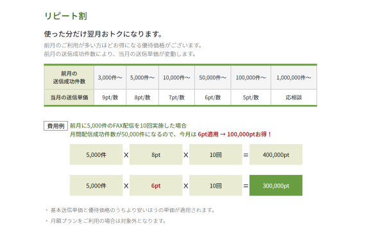Click the sentence starting 前月の送信成功件数により

coord(120,54)
